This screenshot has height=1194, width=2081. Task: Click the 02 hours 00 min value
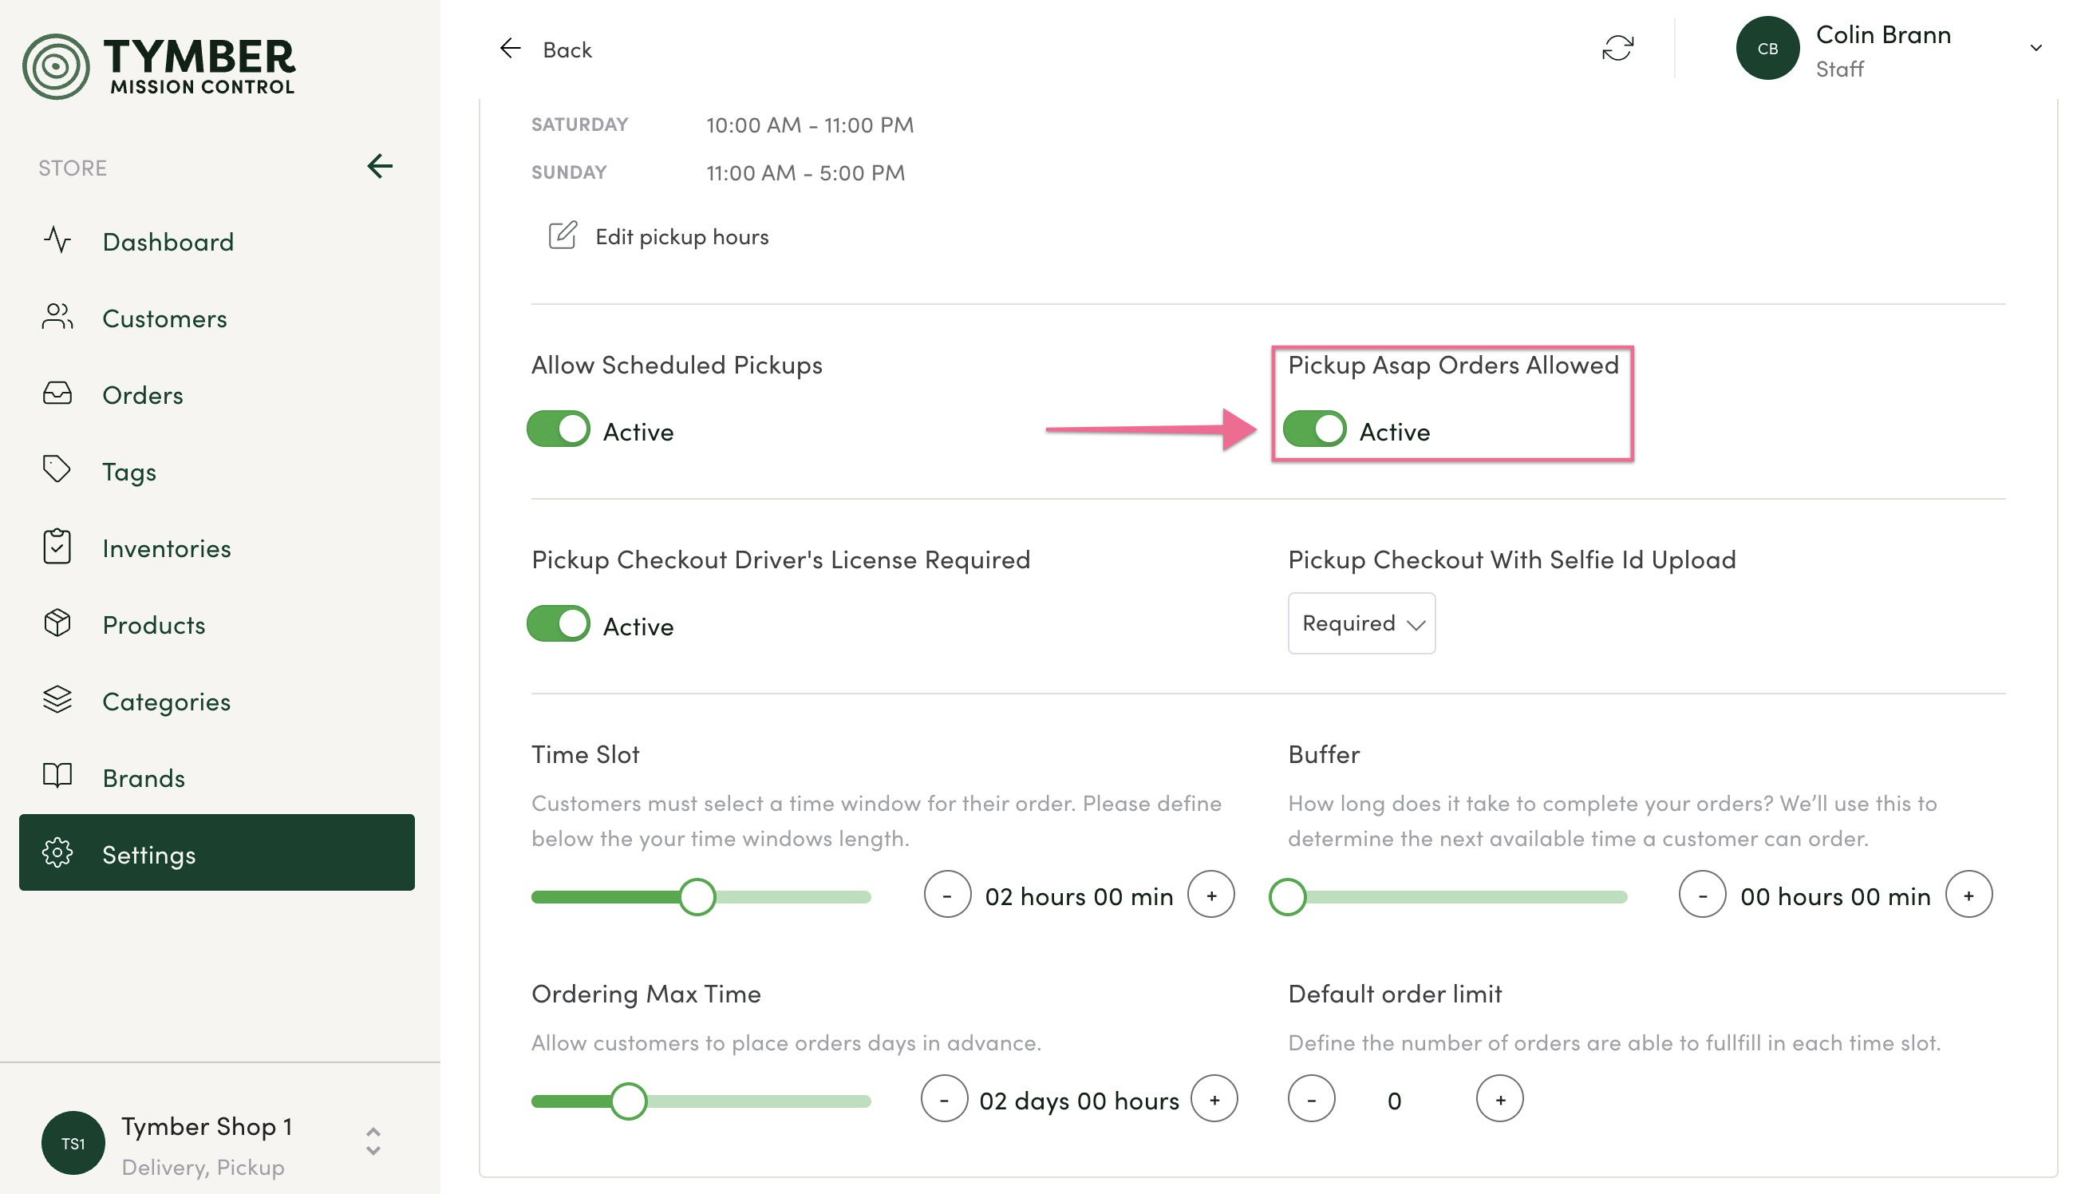tap(1080, 898)
